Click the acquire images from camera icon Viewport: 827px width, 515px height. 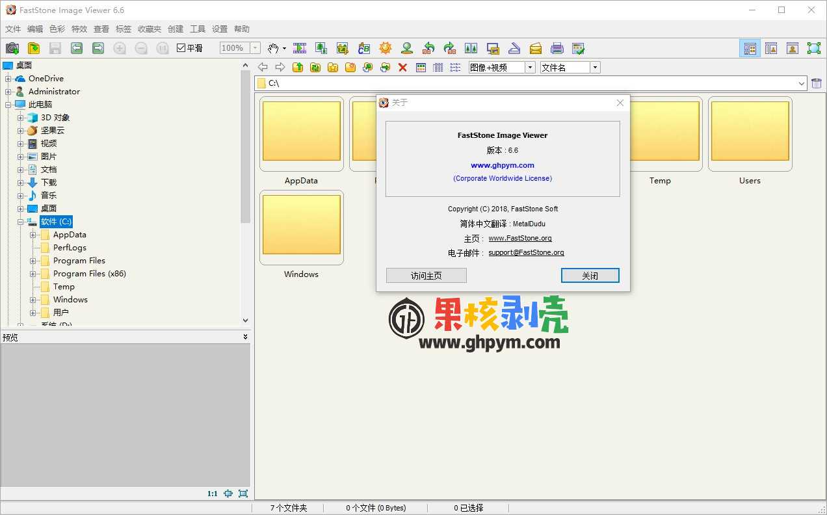click(12, 48)
